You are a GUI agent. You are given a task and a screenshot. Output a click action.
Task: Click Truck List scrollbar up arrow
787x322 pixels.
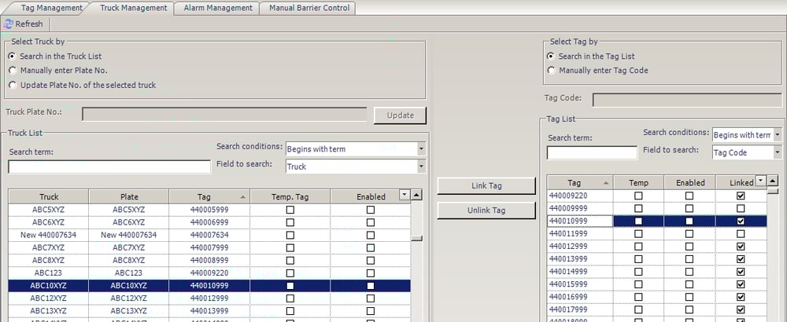pos(416,194)
